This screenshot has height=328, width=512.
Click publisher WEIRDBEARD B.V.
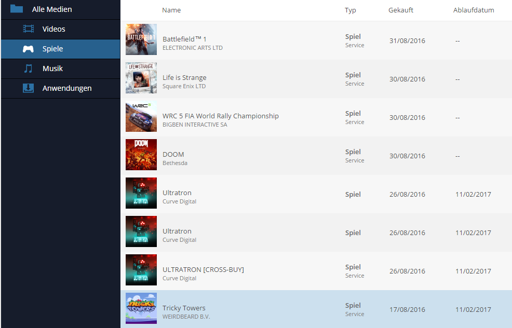186,317
